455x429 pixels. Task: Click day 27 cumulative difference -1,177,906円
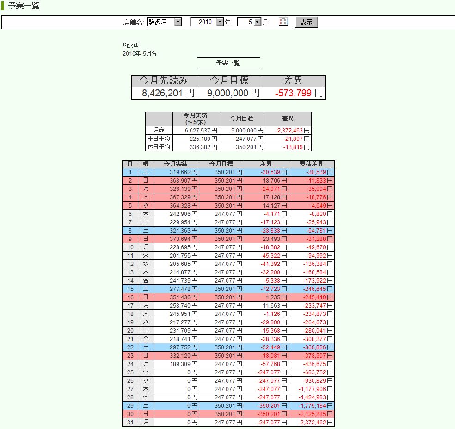(x=312, y=389)
